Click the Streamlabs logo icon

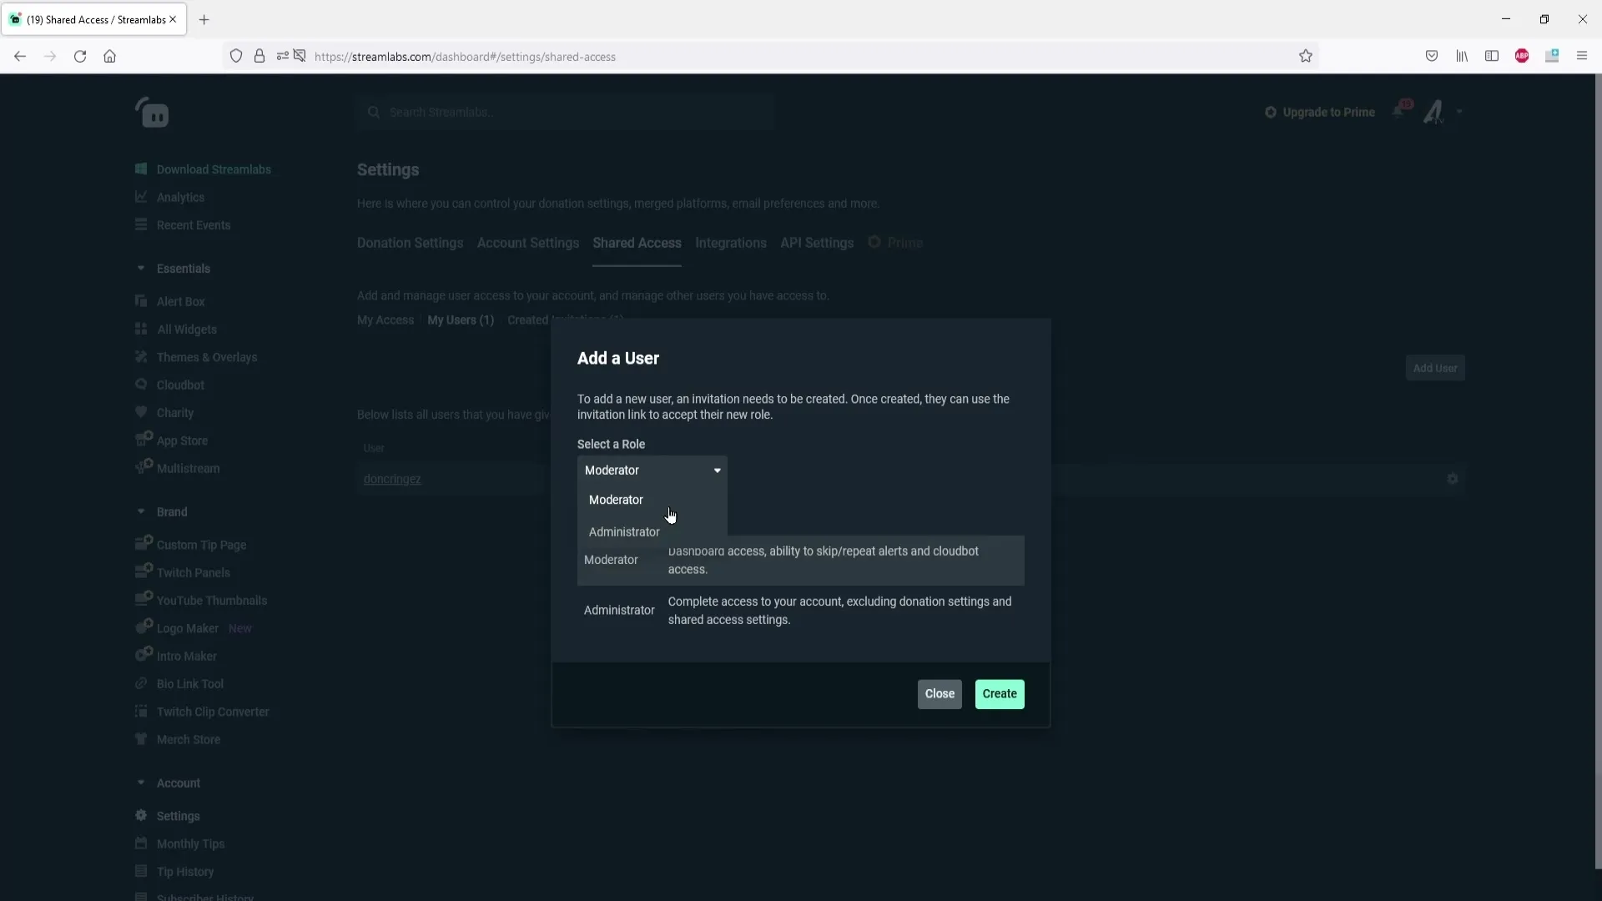tap(152, 112)
